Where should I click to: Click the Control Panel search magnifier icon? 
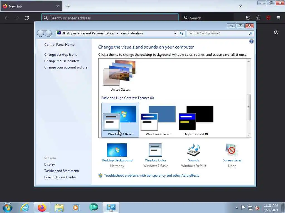[x=251, y=33]
